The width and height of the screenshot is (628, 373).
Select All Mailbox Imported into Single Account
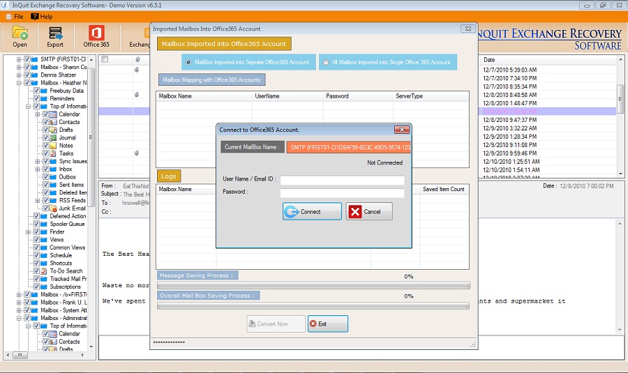(x=326, y=63)
